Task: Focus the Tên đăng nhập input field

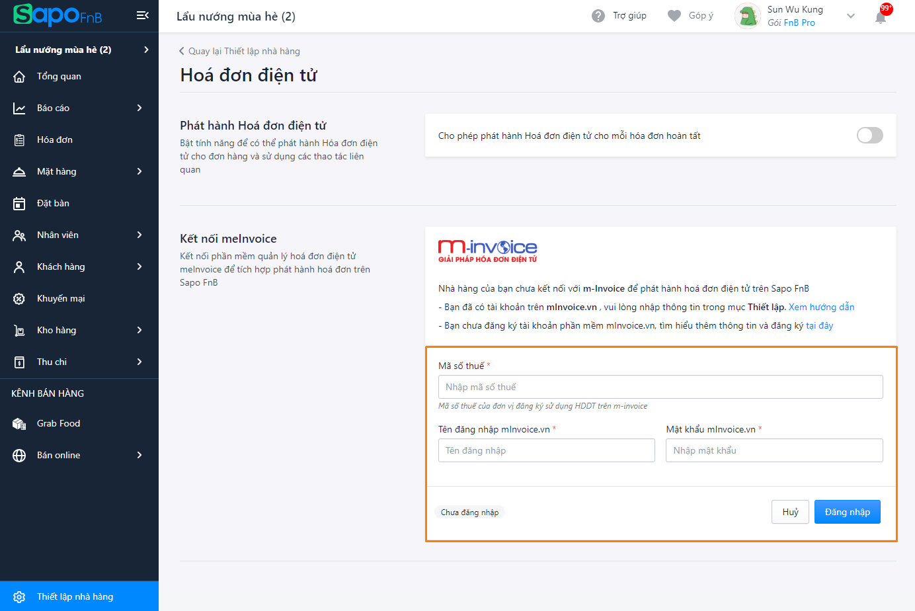Action: 547,450
